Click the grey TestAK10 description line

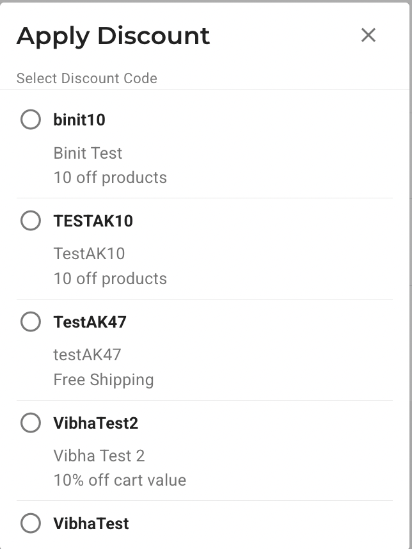pyautogui.click(x=89, y=253)
